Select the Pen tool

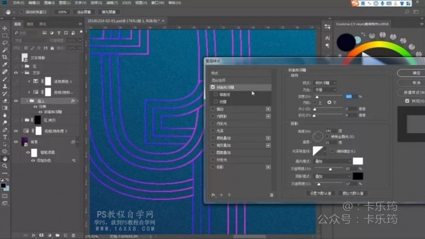click(x=5, y=130)
